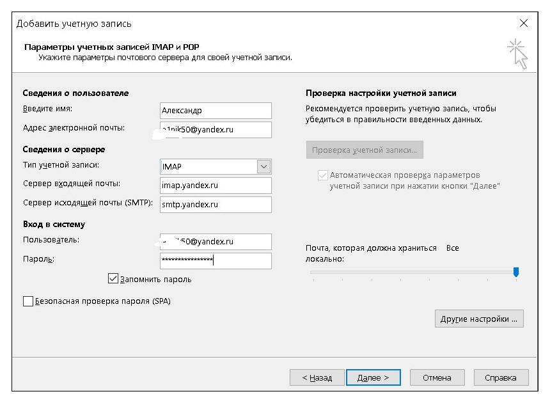Screen dimensions: 550x403
Task: Click the Далее button
Action: [x=373, y=378]
